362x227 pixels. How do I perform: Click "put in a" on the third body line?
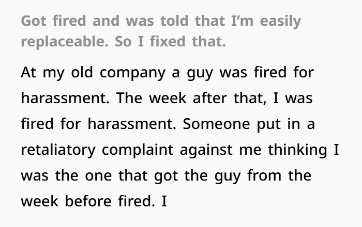pos(286,124)
